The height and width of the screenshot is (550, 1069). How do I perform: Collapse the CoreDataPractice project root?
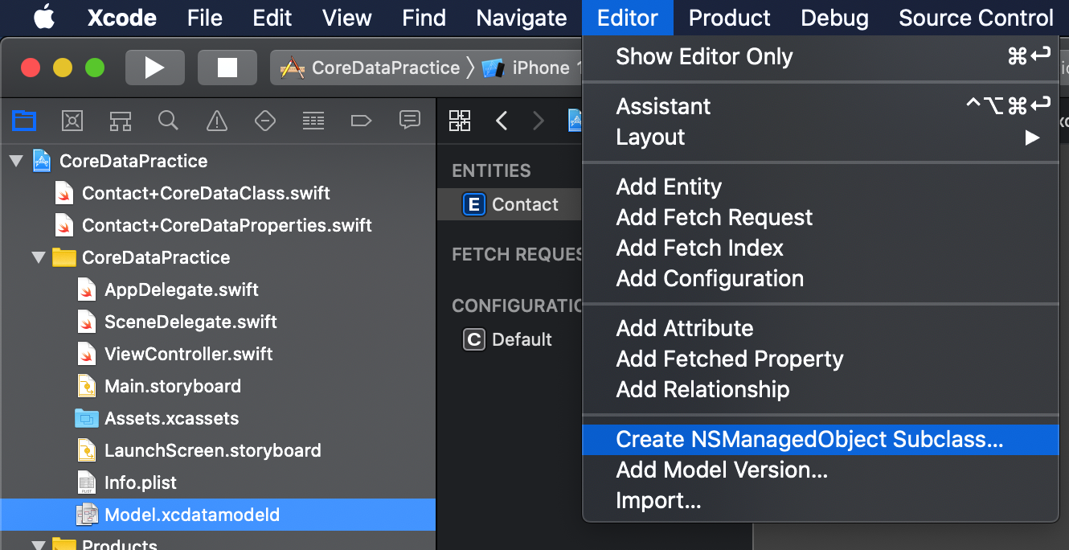tap(16, 162)
